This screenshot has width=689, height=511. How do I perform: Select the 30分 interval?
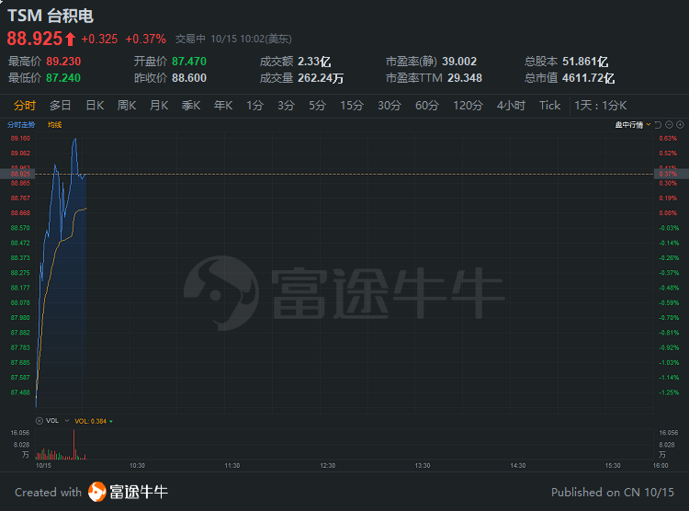pos(390,106)
